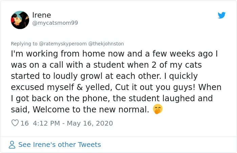Open the display name Irene
237x153 pixels.
(x=42, y=15)
